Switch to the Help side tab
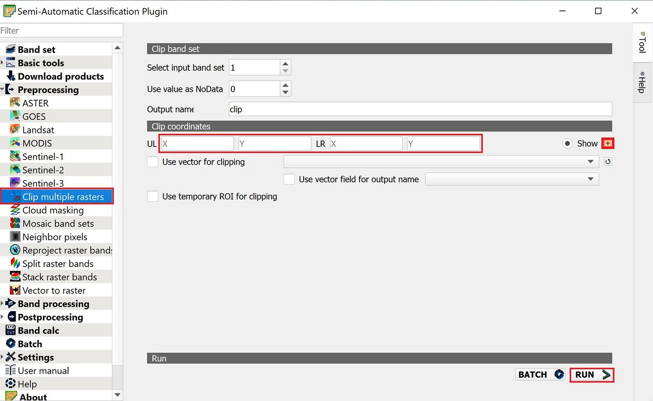The width and height of the screenshot is (653, 401). pos(642,83)
